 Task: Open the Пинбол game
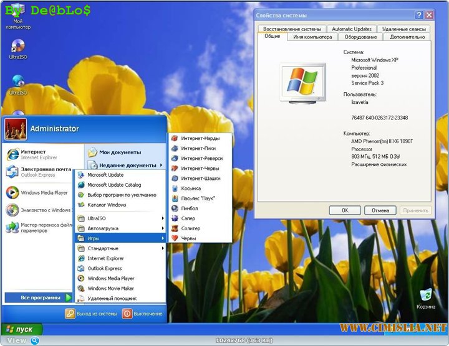tap(190, 208)
